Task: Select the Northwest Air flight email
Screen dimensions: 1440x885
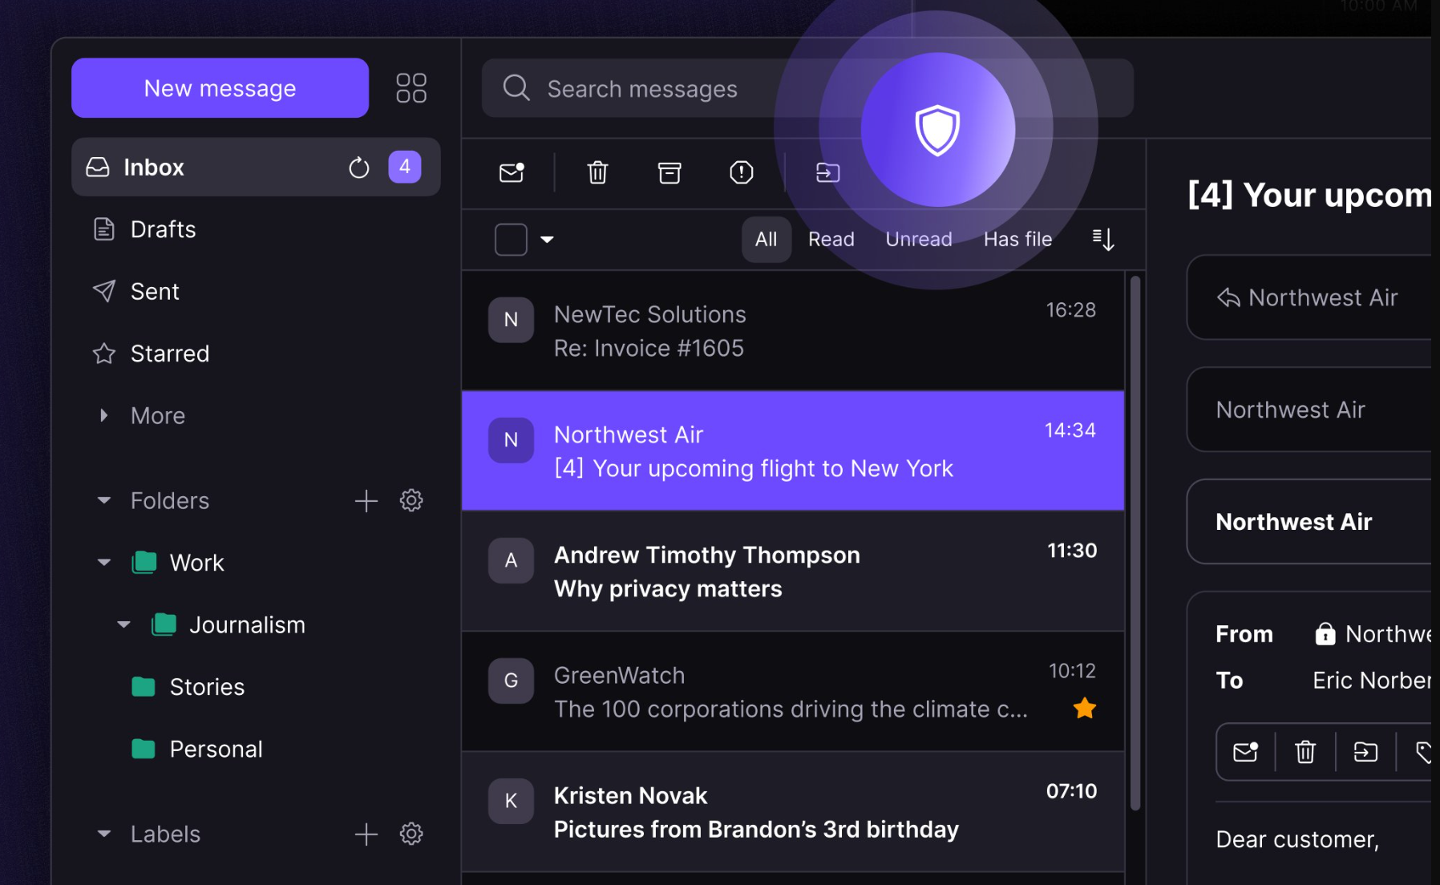Action: tap(793, 451)
